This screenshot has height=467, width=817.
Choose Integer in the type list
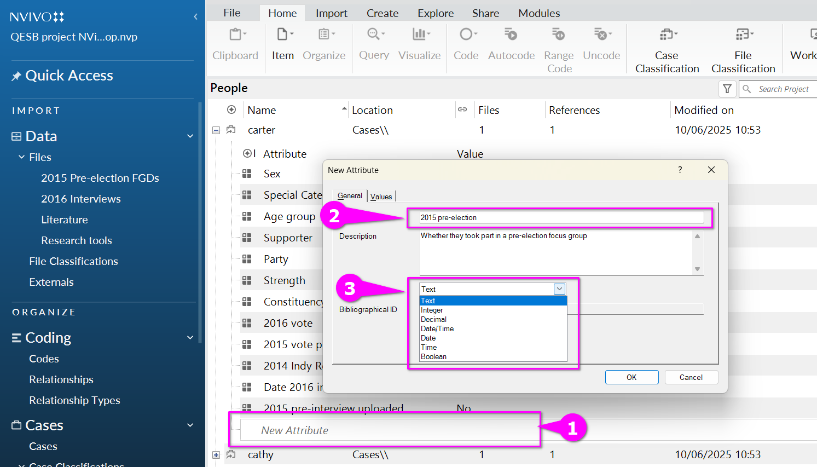pos(432,310)
